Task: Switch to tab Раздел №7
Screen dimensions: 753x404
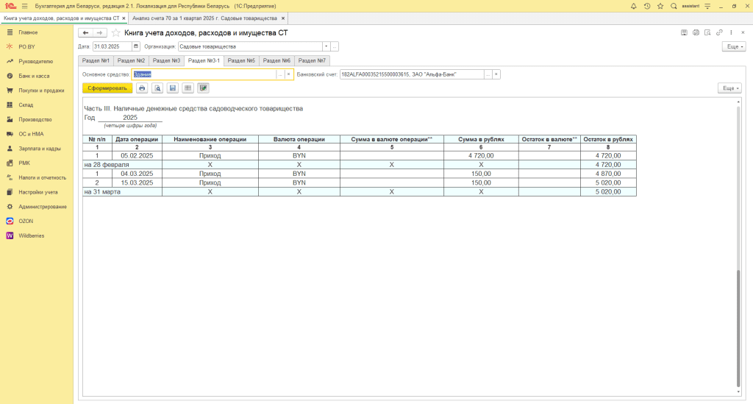Action: coord(312,60)
